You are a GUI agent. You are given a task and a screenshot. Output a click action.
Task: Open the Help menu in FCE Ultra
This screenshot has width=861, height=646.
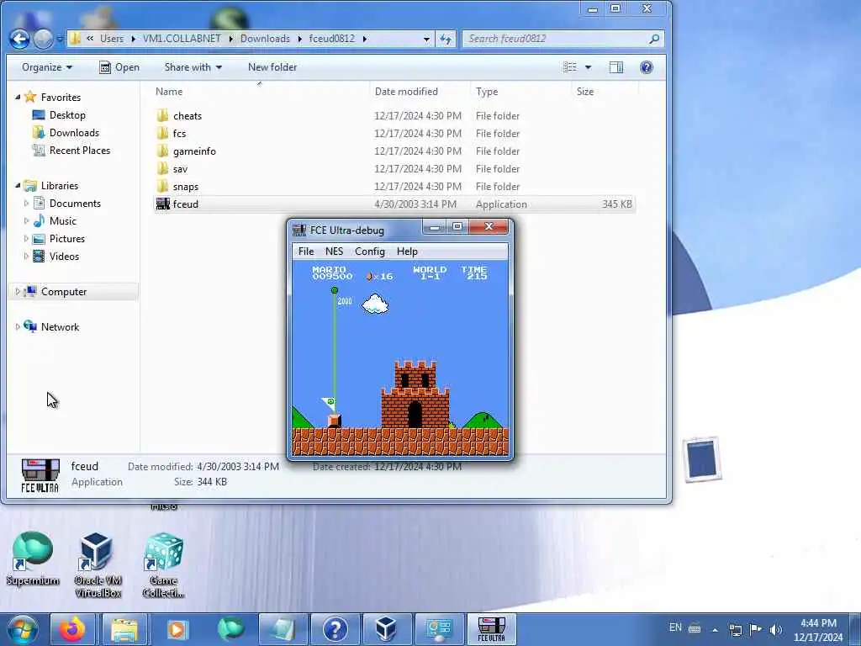click(407, 251)
